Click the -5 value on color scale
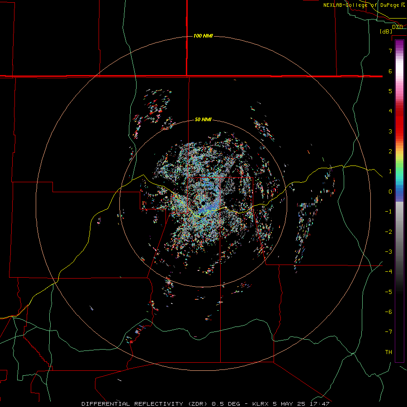The width and height of the screenshot is (407, 407). [388, 292]
